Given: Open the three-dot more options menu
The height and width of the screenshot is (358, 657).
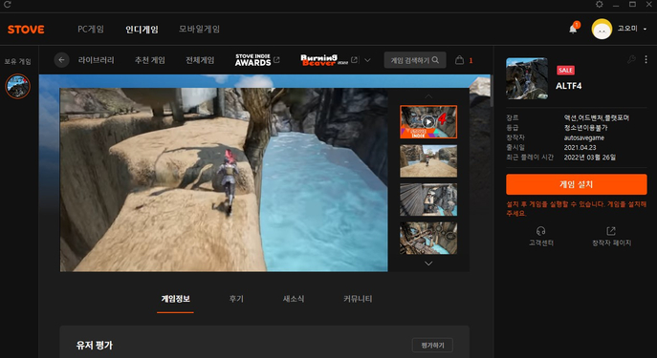Looking at the screenshot, I should pyautogui.click(x=646, y=60).
